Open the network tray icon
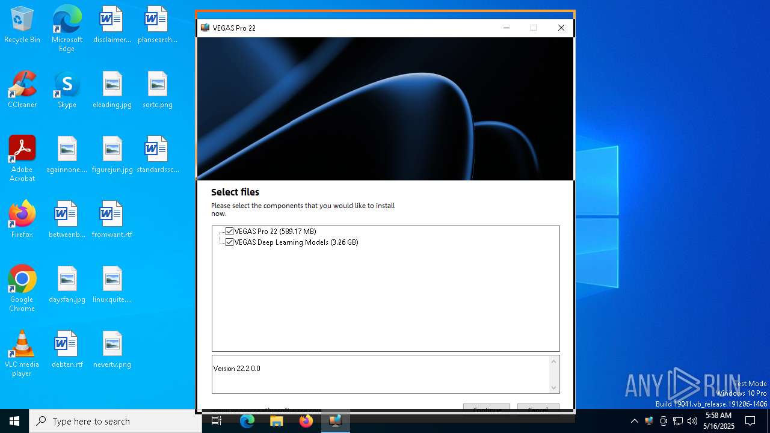 pos(678,421)
